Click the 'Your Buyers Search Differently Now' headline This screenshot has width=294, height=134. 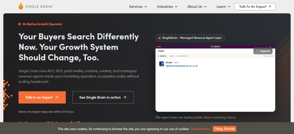click(x=79, y=47)
